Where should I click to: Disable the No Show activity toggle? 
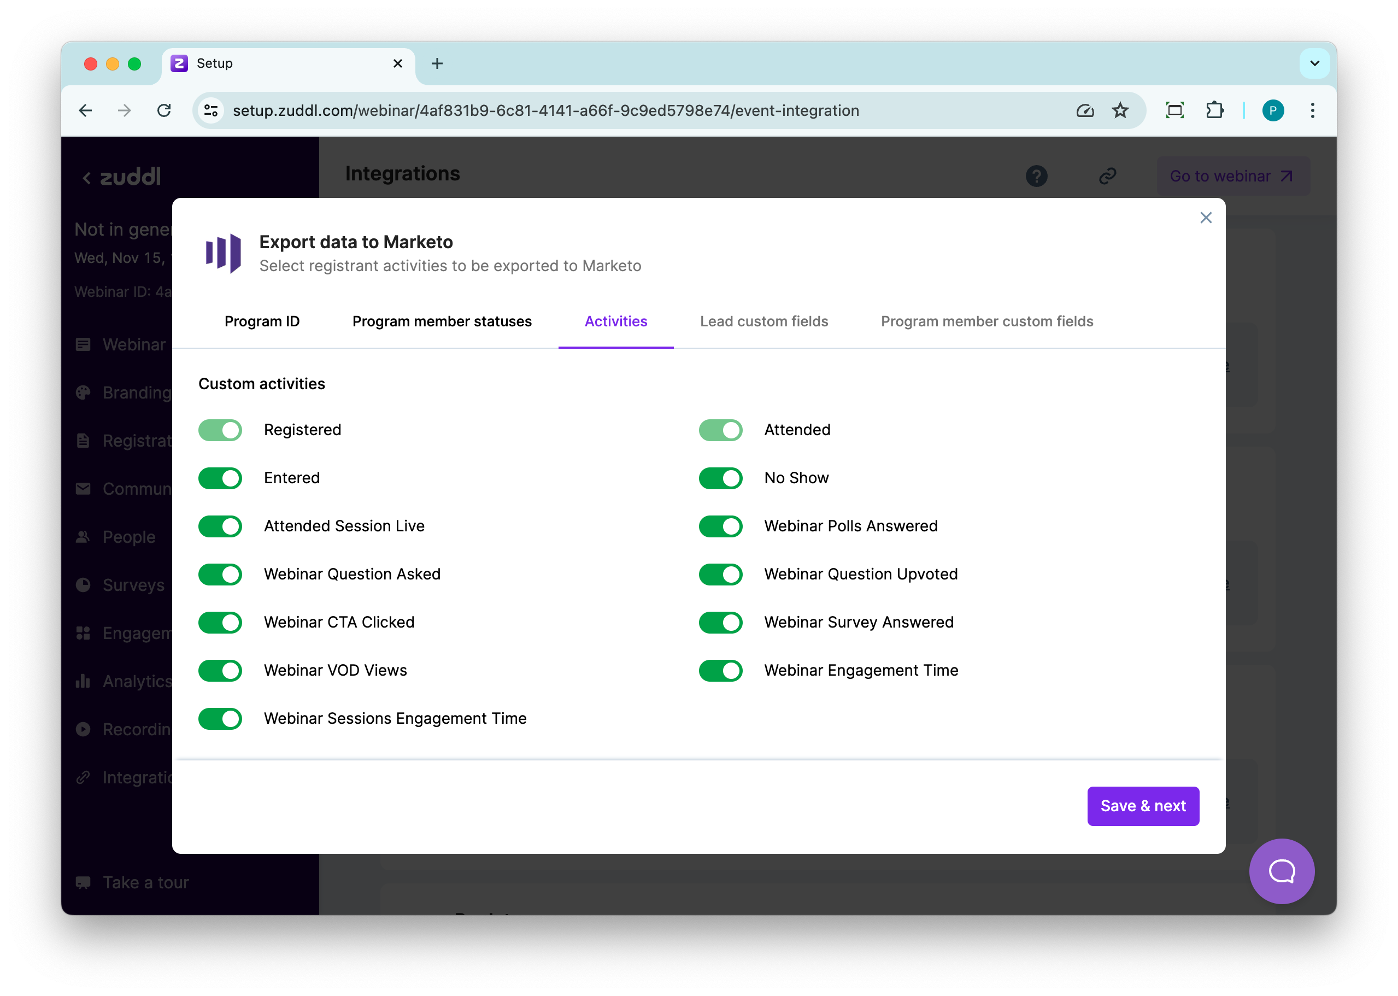tap(720, 478)
